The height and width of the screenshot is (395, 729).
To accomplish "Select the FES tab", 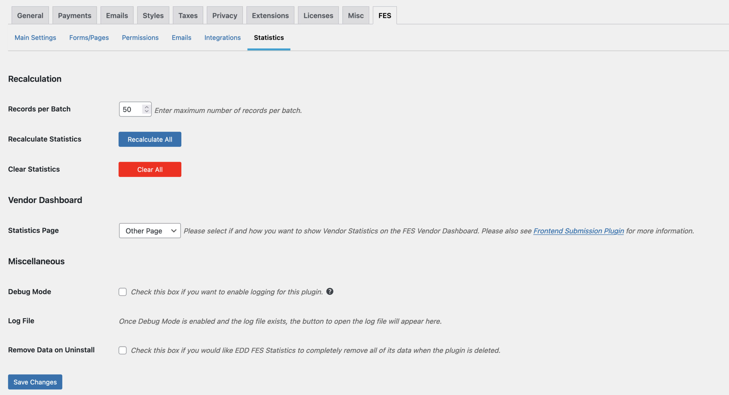I will 385,15.
